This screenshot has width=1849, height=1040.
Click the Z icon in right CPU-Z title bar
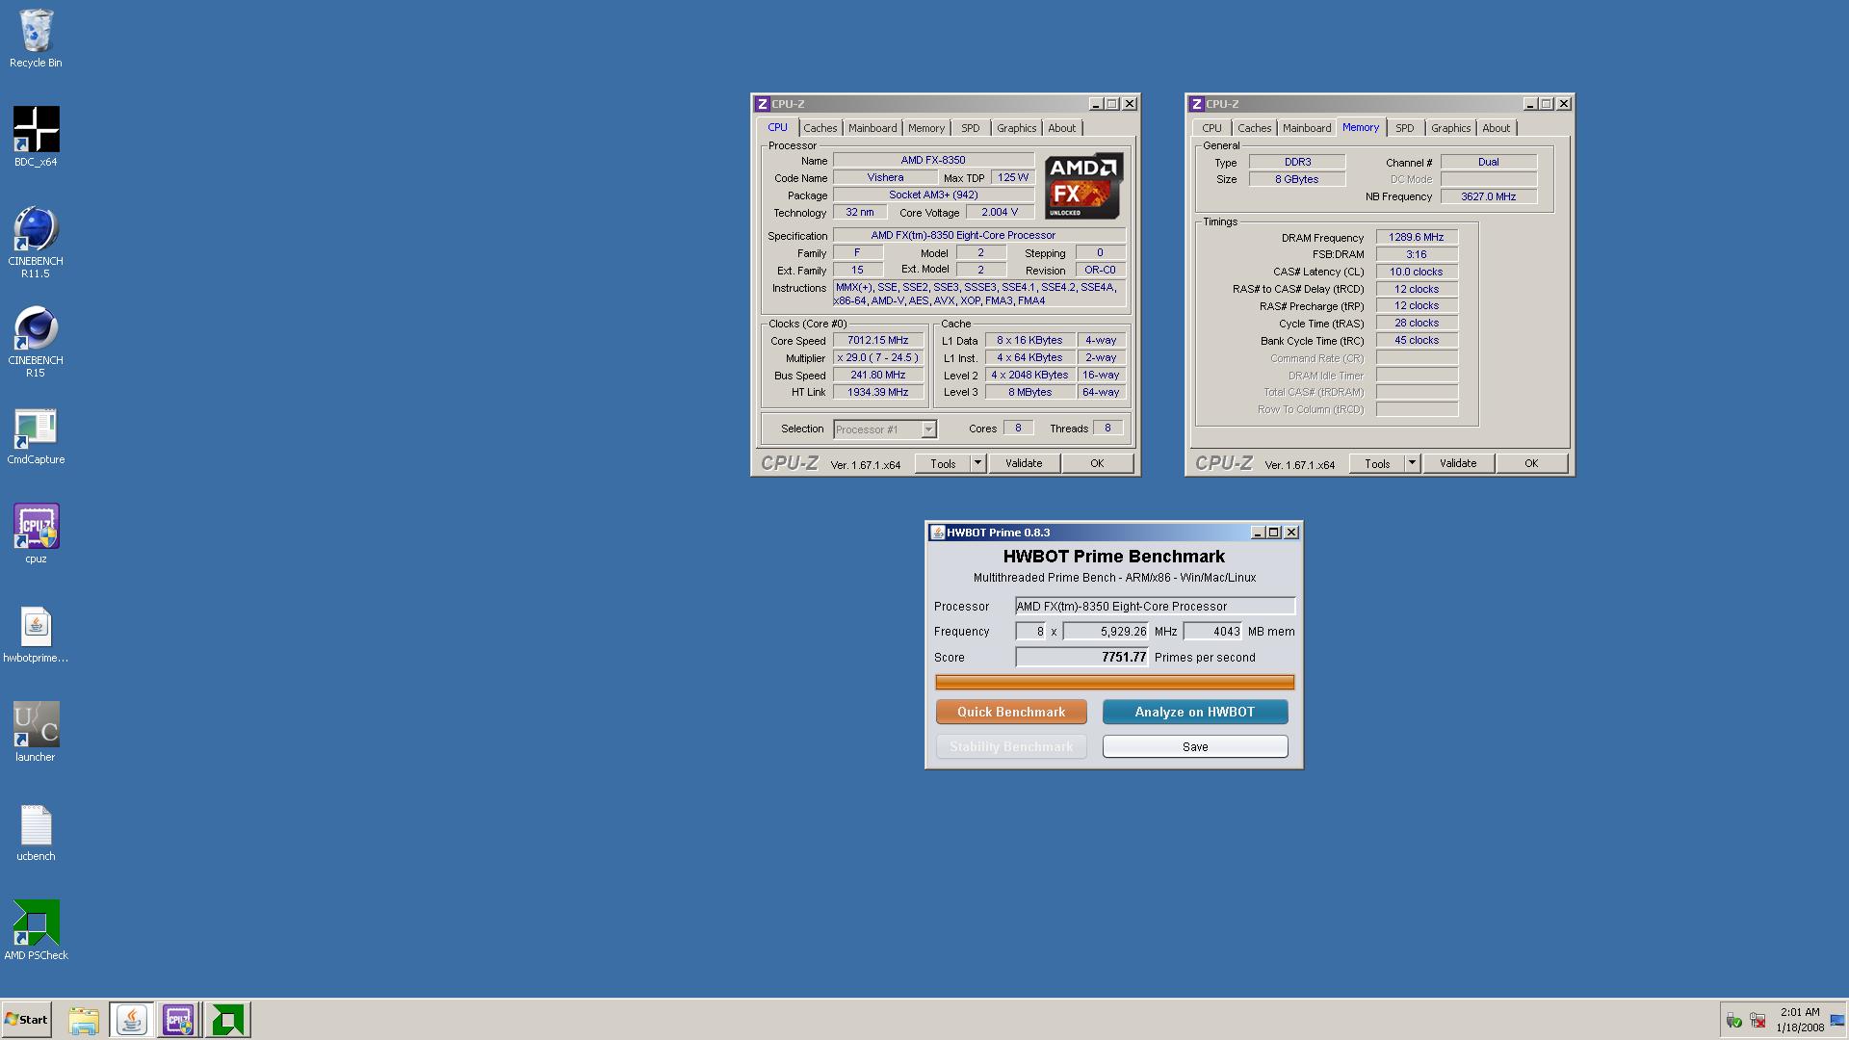(1196, 104)
